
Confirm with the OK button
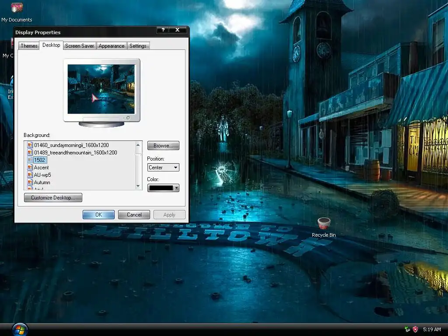(98, 214)
